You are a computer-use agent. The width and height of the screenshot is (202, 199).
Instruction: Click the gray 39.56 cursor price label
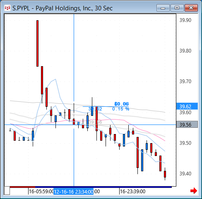click(x=187, y=125)
